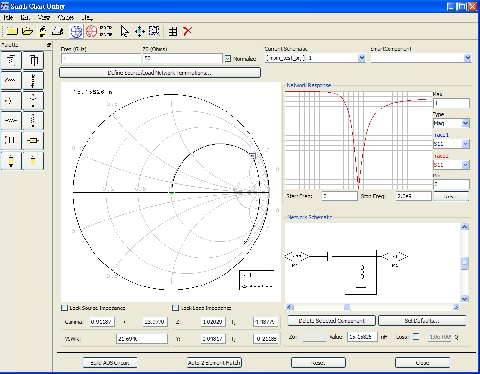Image resolution: width=480 pixels, height=374 pixels.
Task: Click the Close button at bottom
Action: tap(422, 363)
